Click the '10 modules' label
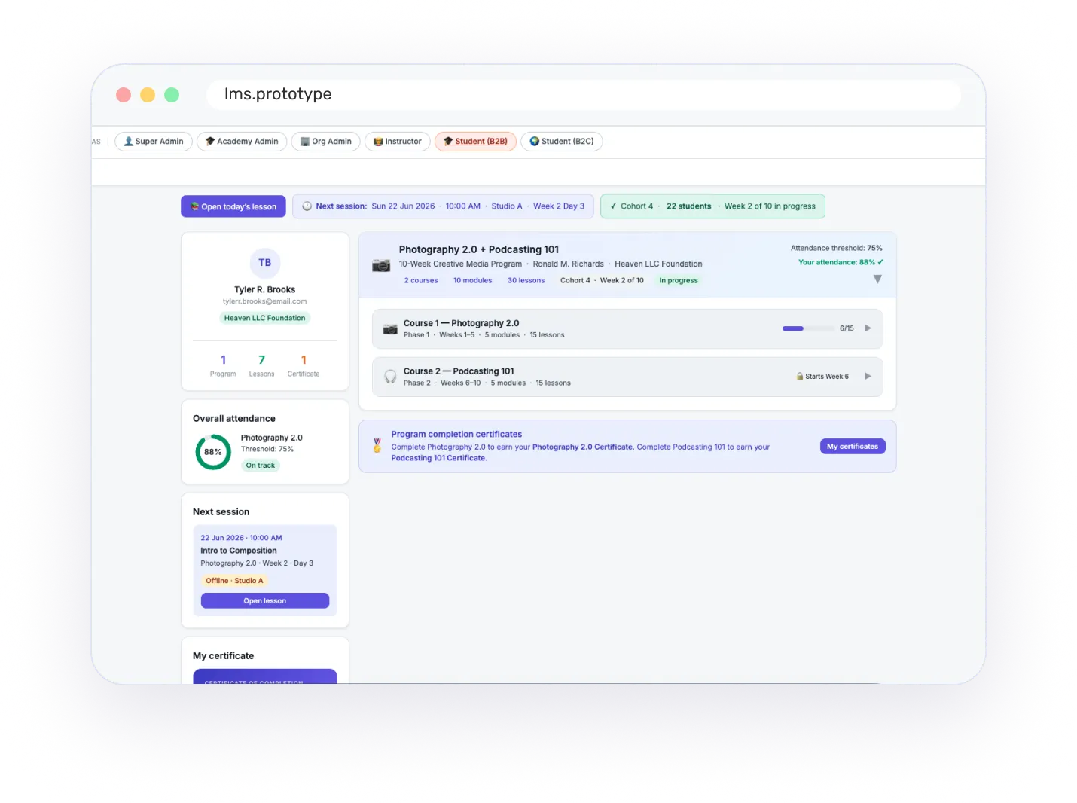The width and height of the screenshot is (1077, 803). click(472, 281)
